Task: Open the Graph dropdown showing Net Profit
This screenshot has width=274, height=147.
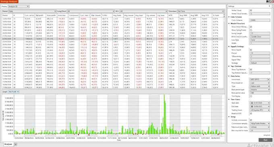Action: [13, 92]
